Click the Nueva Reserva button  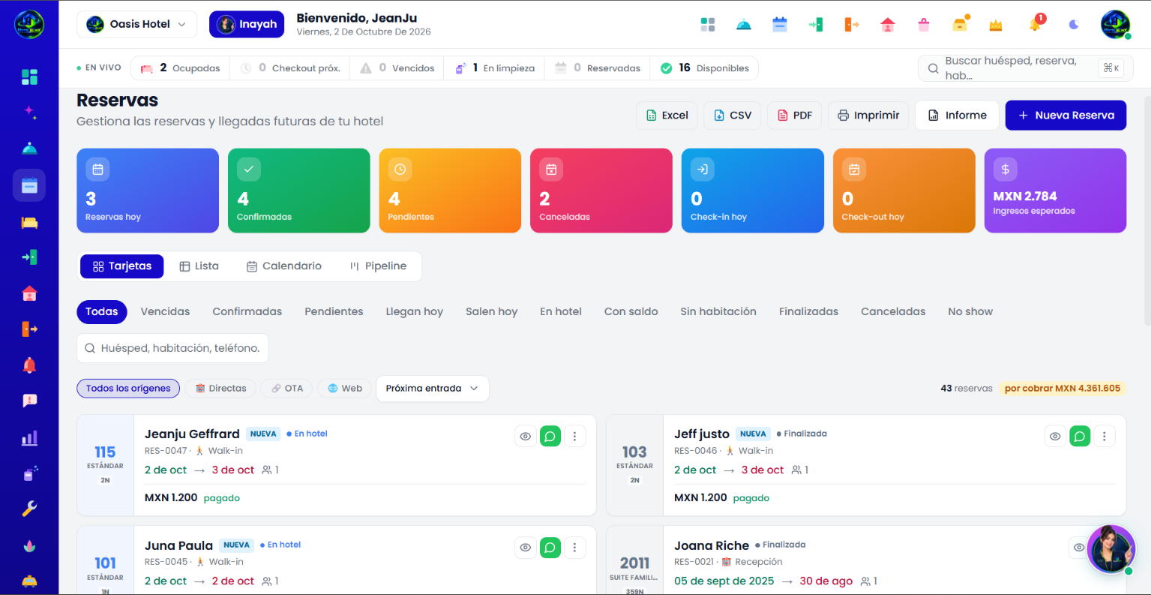(1066, 116)
